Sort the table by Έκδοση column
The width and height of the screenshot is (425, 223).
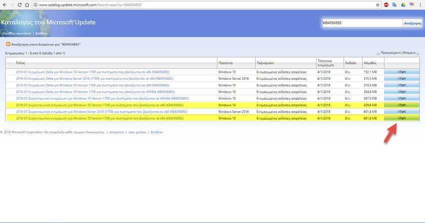point(350,63)
